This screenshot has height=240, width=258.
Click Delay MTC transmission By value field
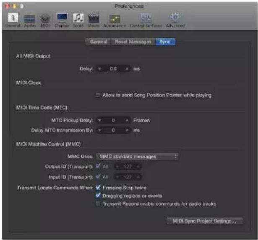pyautogui.click(x=113, y=130)
